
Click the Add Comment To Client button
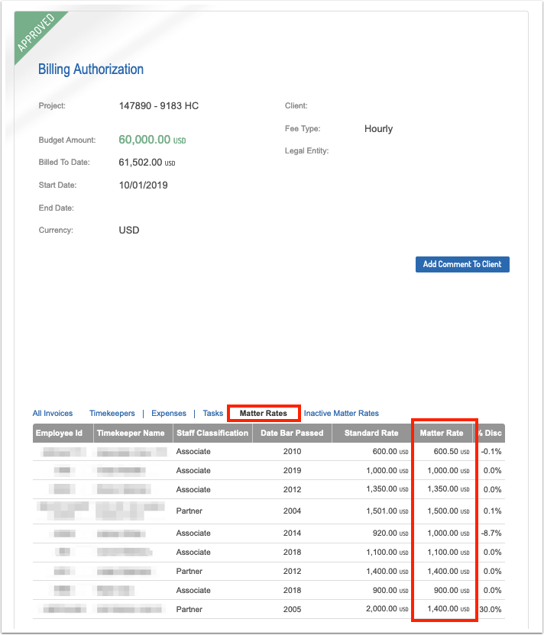462,264
